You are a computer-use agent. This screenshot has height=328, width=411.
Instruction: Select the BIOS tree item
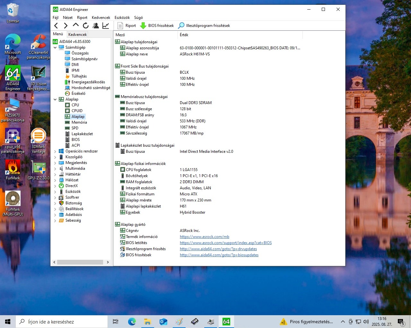(75, 140)
